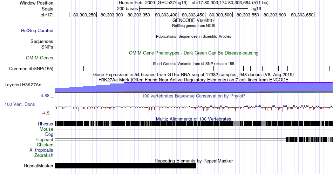Click the 200 bases scale label
The image size is (333, 174).
pos(127,9)
